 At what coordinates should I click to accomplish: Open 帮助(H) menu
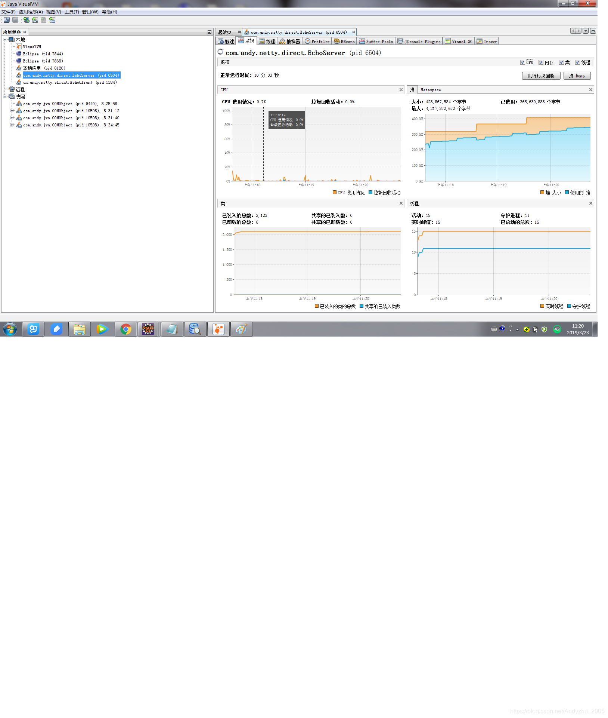point(109,12)
